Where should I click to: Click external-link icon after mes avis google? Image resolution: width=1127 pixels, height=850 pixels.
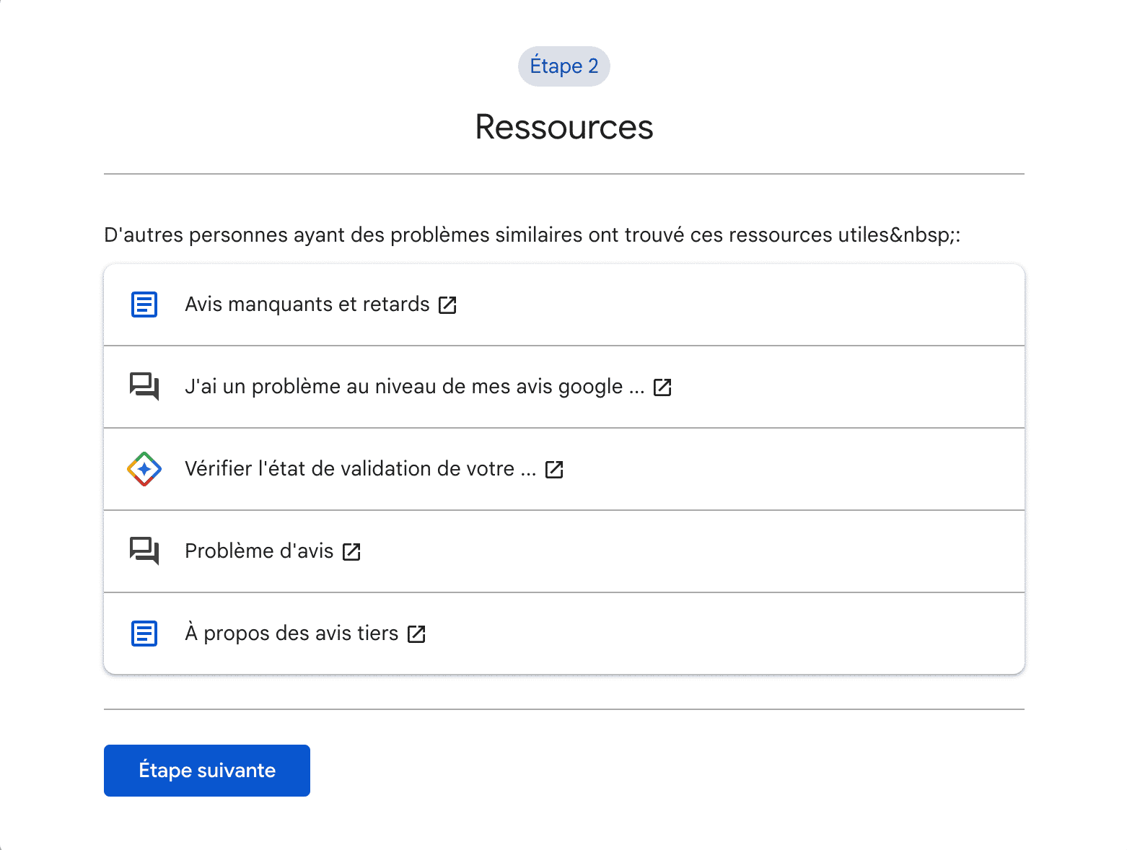tap(662, 387)
